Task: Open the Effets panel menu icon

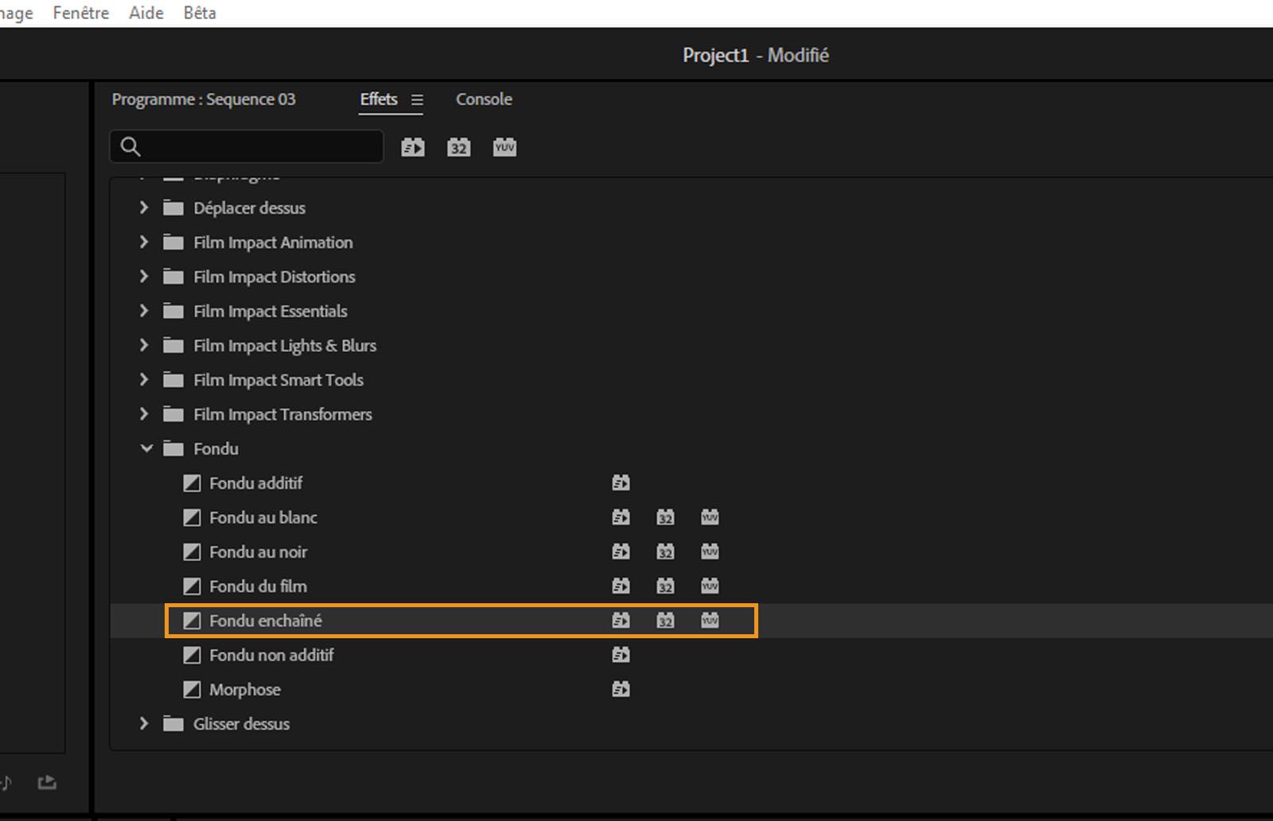Action: (417, 100)
